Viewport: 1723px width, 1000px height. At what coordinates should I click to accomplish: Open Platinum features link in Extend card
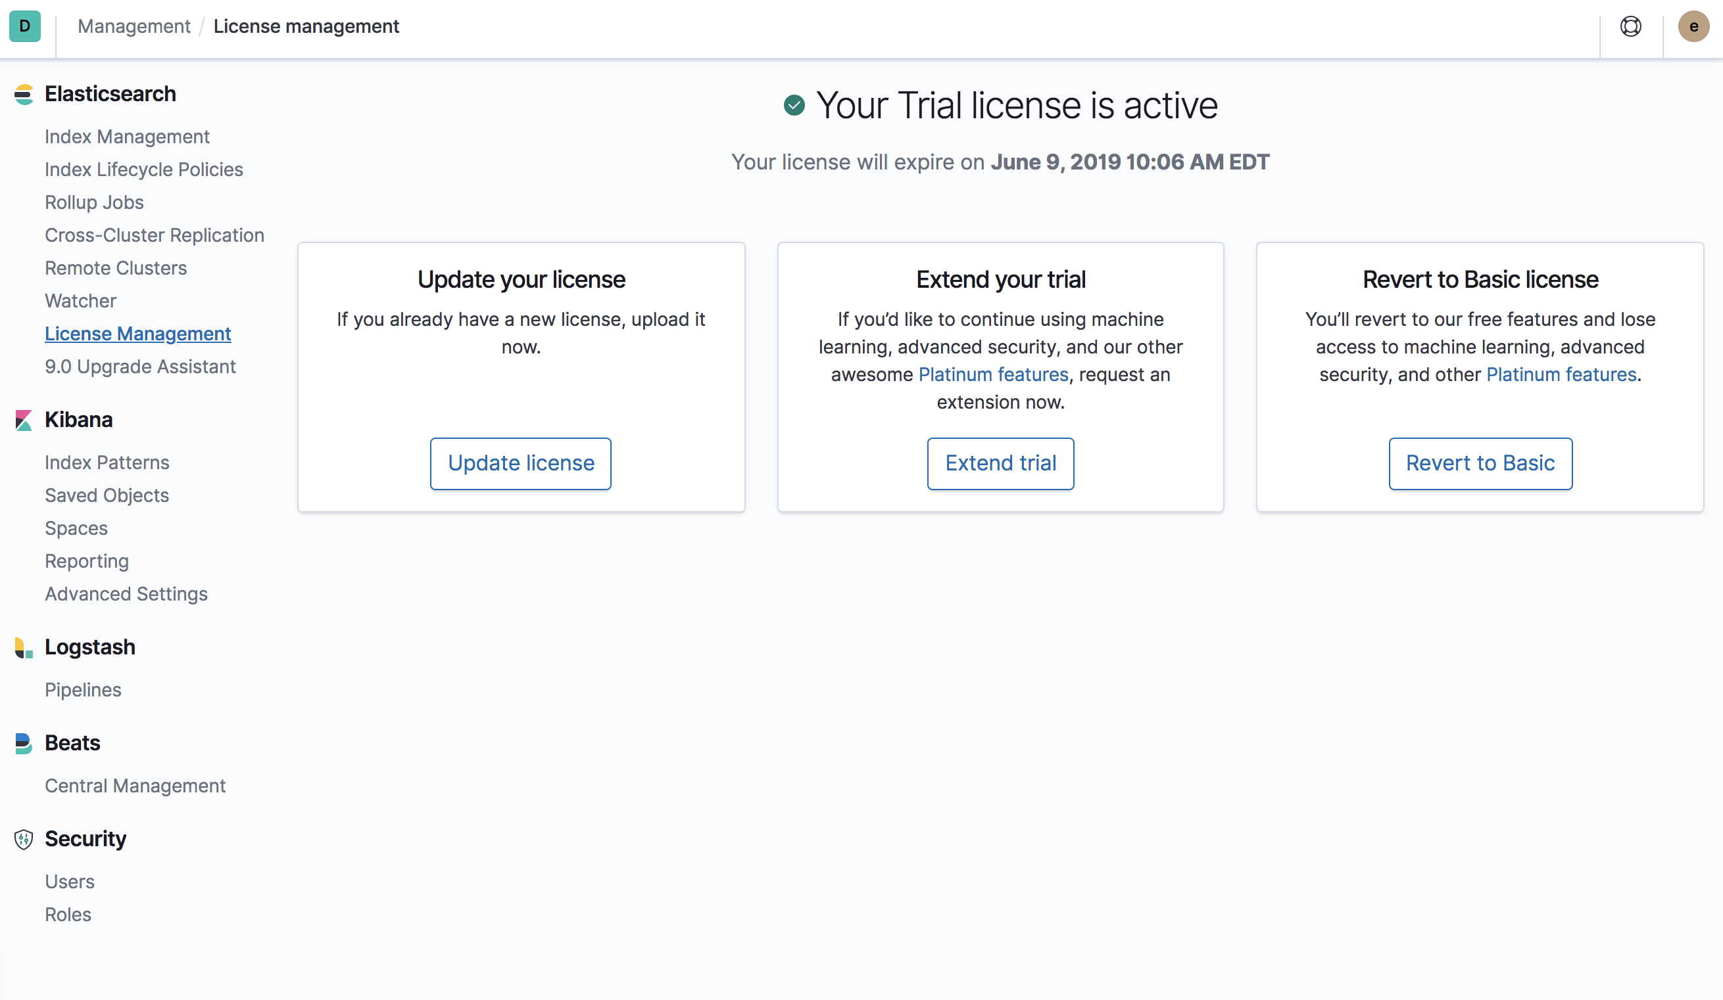coord(993,375)
